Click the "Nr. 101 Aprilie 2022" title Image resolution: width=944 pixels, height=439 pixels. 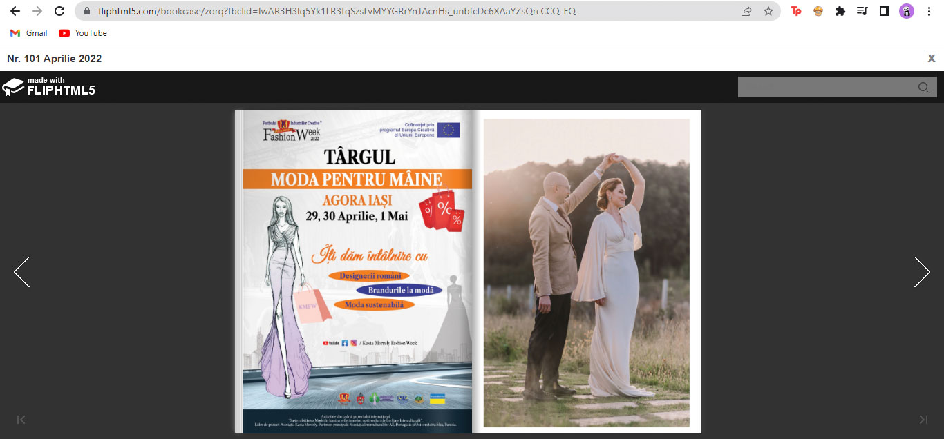pos(55,59)
